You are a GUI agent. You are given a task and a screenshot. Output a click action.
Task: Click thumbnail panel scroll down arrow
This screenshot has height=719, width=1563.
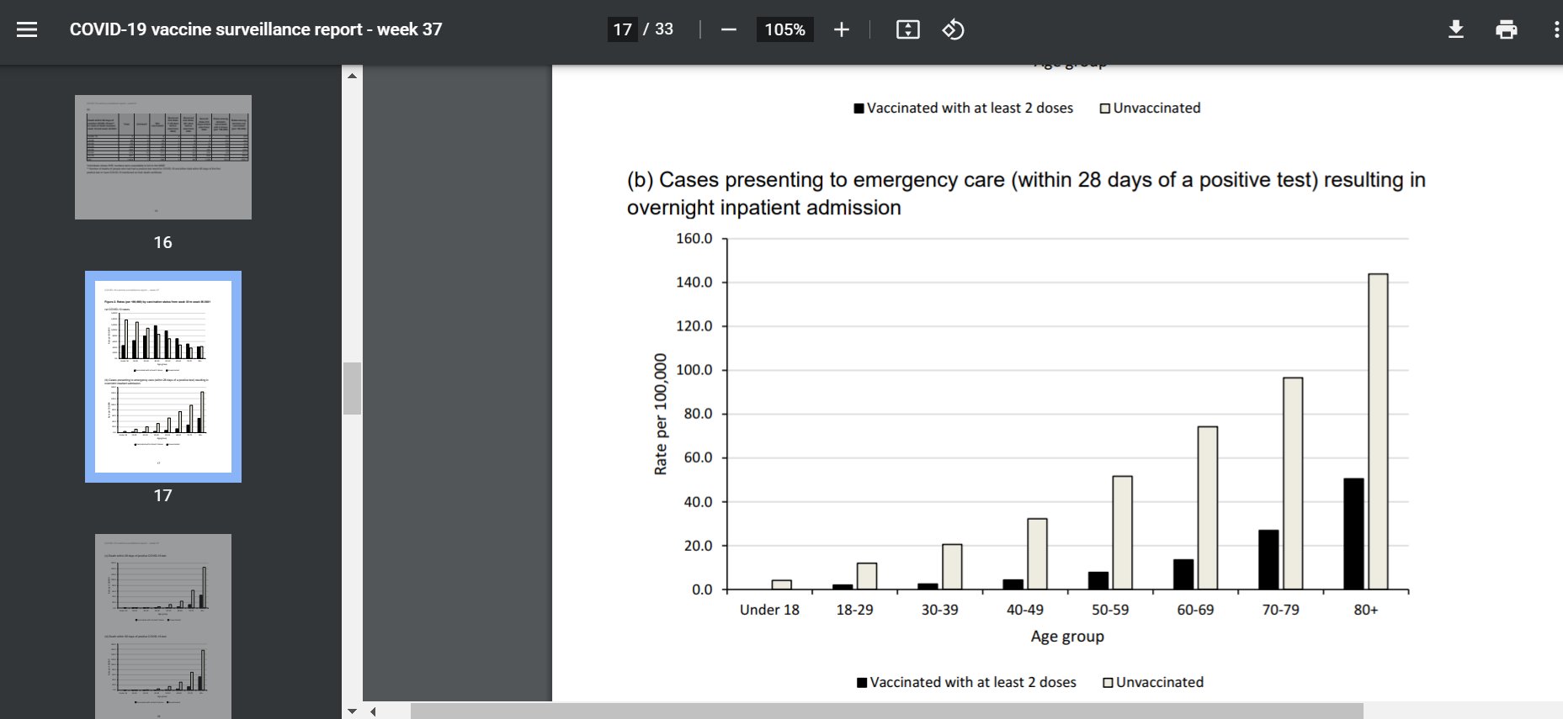tap(352, 711)
